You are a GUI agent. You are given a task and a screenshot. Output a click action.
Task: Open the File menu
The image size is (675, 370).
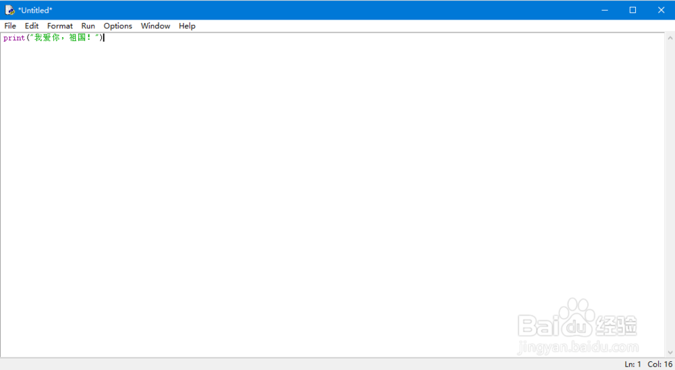pyautogui.click(x=10, y=26)
